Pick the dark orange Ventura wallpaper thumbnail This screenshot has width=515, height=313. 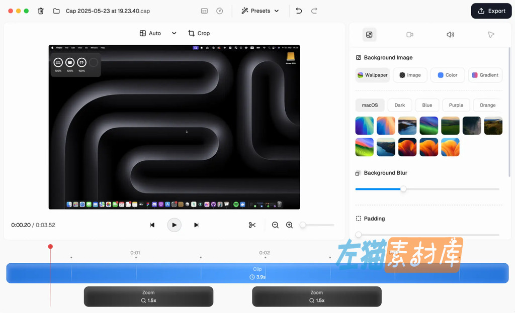407,147
